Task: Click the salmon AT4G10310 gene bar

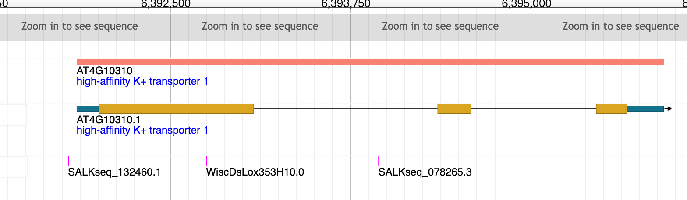Action: pos(370,62)
